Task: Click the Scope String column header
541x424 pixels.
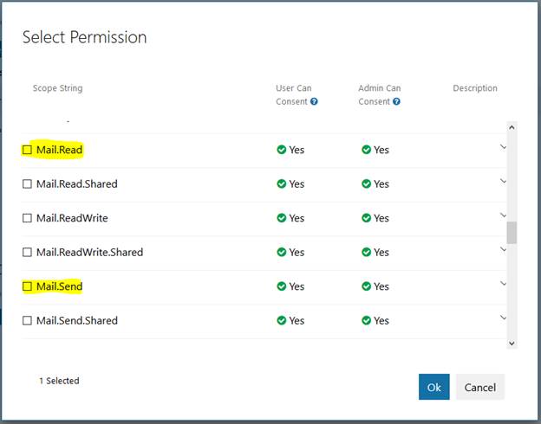Action: point(57,88)
